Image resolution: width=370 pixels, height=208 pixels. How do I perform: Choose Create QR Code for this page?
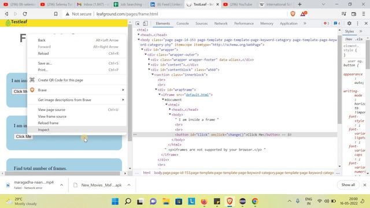77,80
